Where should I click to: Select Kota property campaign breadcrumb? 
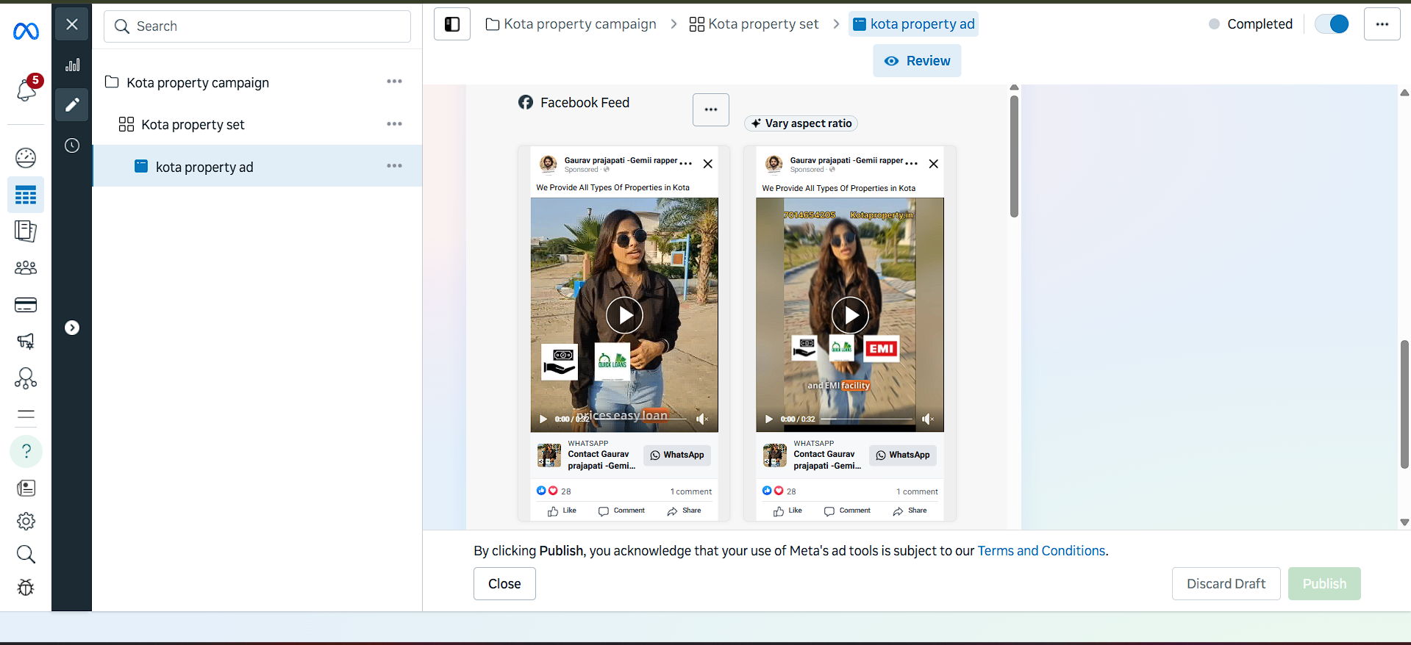coord(571,24)
